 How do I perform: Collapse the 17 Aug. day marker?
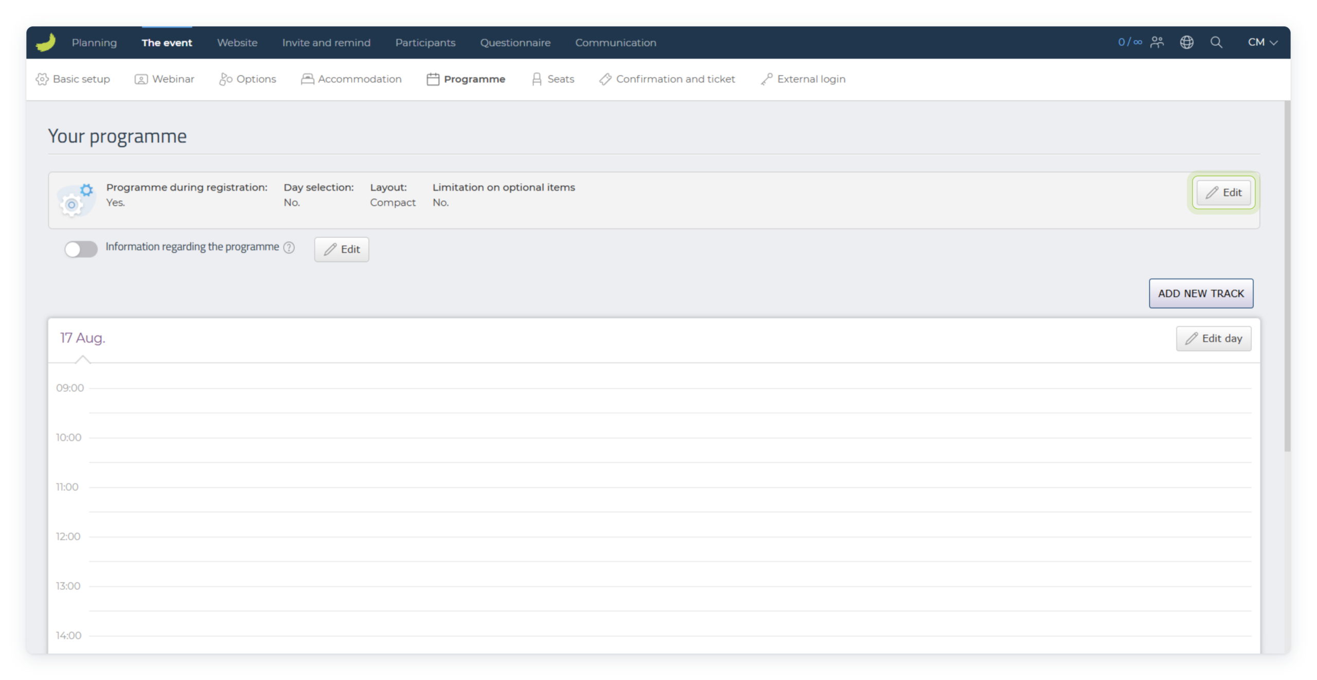[x=82, y=360]
